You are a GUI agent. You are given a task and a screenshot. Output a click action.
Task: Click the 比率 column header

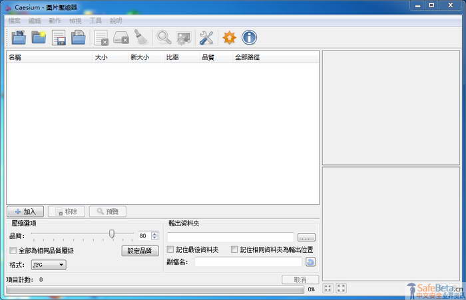182,57
